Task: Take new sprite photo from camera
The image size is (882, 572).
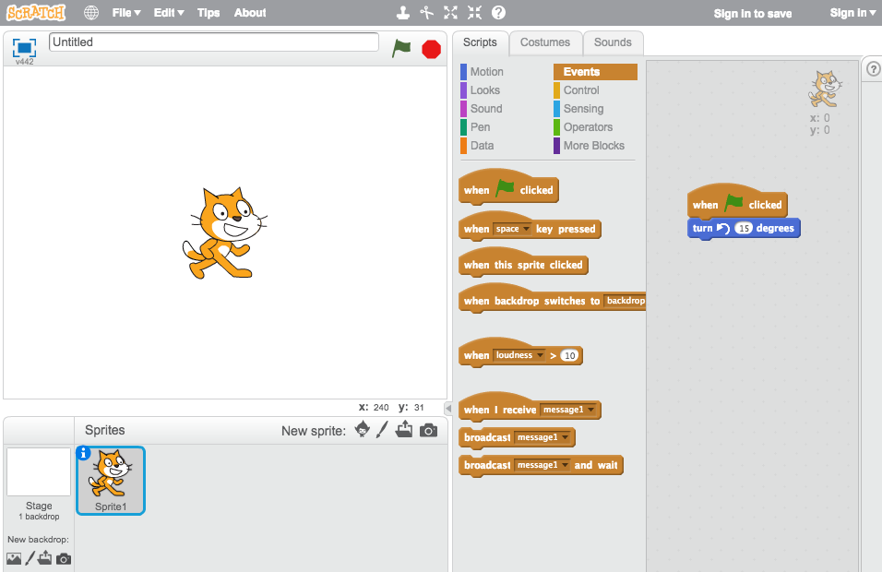Action: pyautogui.click(x=428, y=430)
